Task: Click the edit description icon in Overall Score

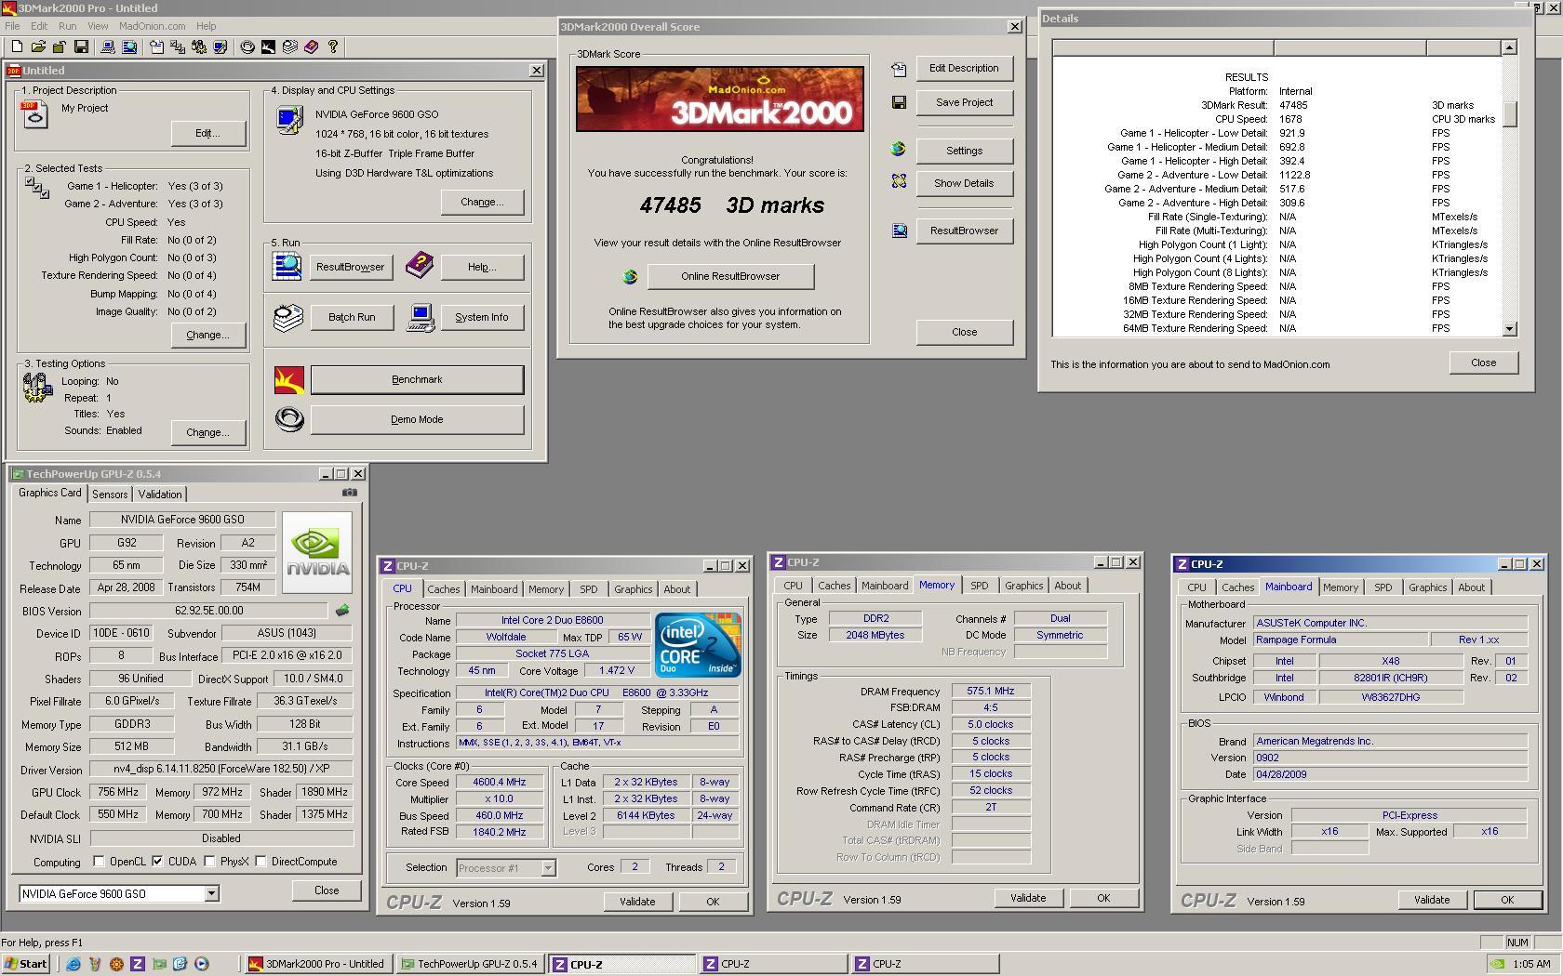Action: [x=899, y=69]
